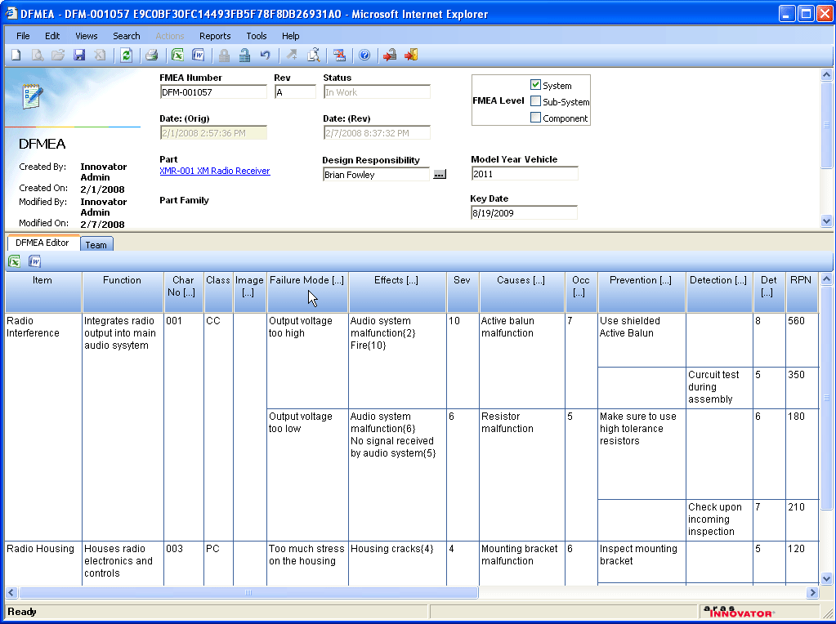Export to Word in DFMEA Editor grid toolbar
The width and height of the screenshot is (836, 624).
35,262
